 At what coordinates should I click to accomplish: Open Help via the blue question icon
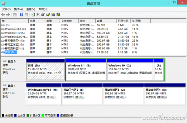point(22,15)
